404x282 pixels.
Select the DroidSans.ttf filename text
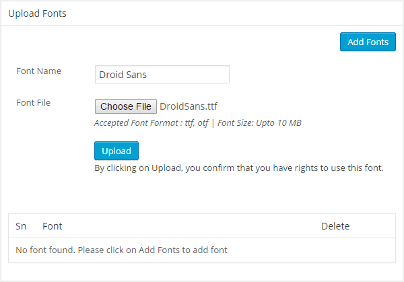[x=189, y=106]
